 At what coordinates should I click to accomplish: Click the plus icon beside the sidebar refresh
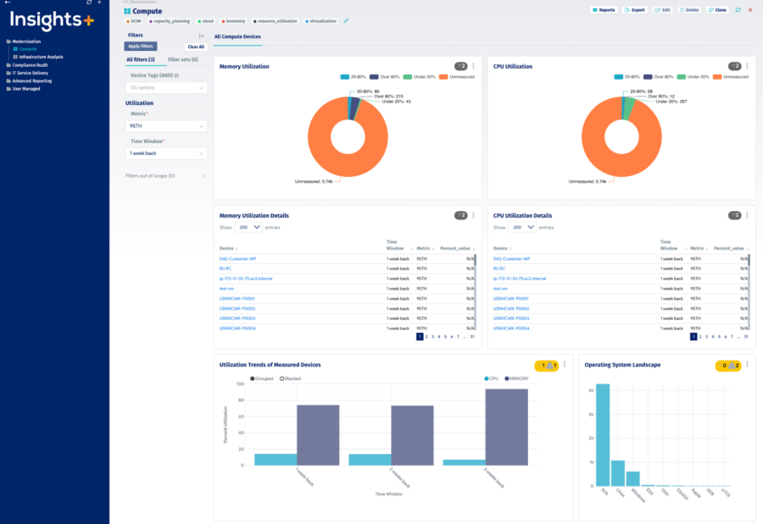pos(99,4)
